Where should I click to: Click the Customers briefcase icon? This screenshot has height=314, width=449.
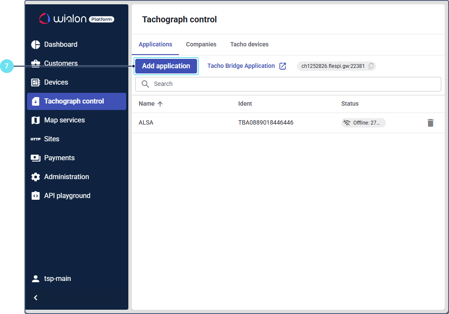pyautogui.click(x=36, y=64)
